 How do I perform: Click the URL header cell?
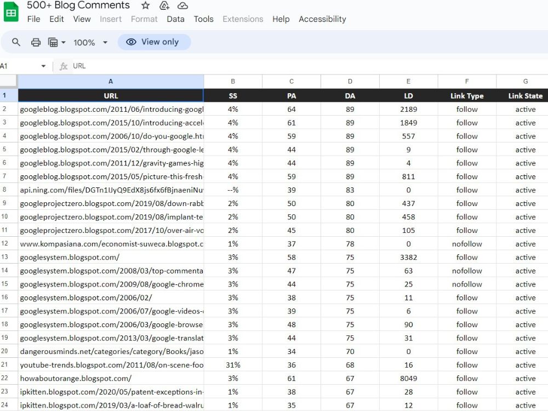[111, 95]
